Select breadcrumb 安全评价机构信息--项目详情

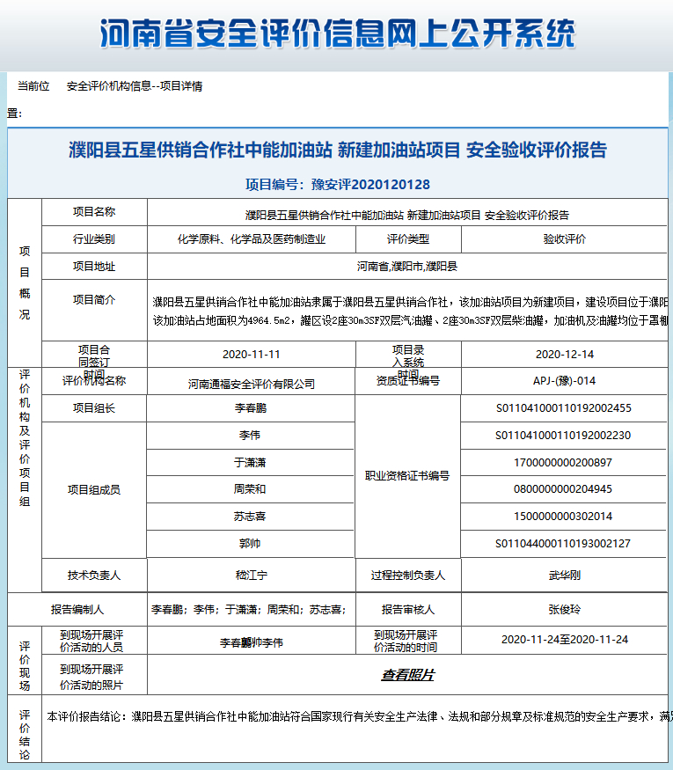135,86
